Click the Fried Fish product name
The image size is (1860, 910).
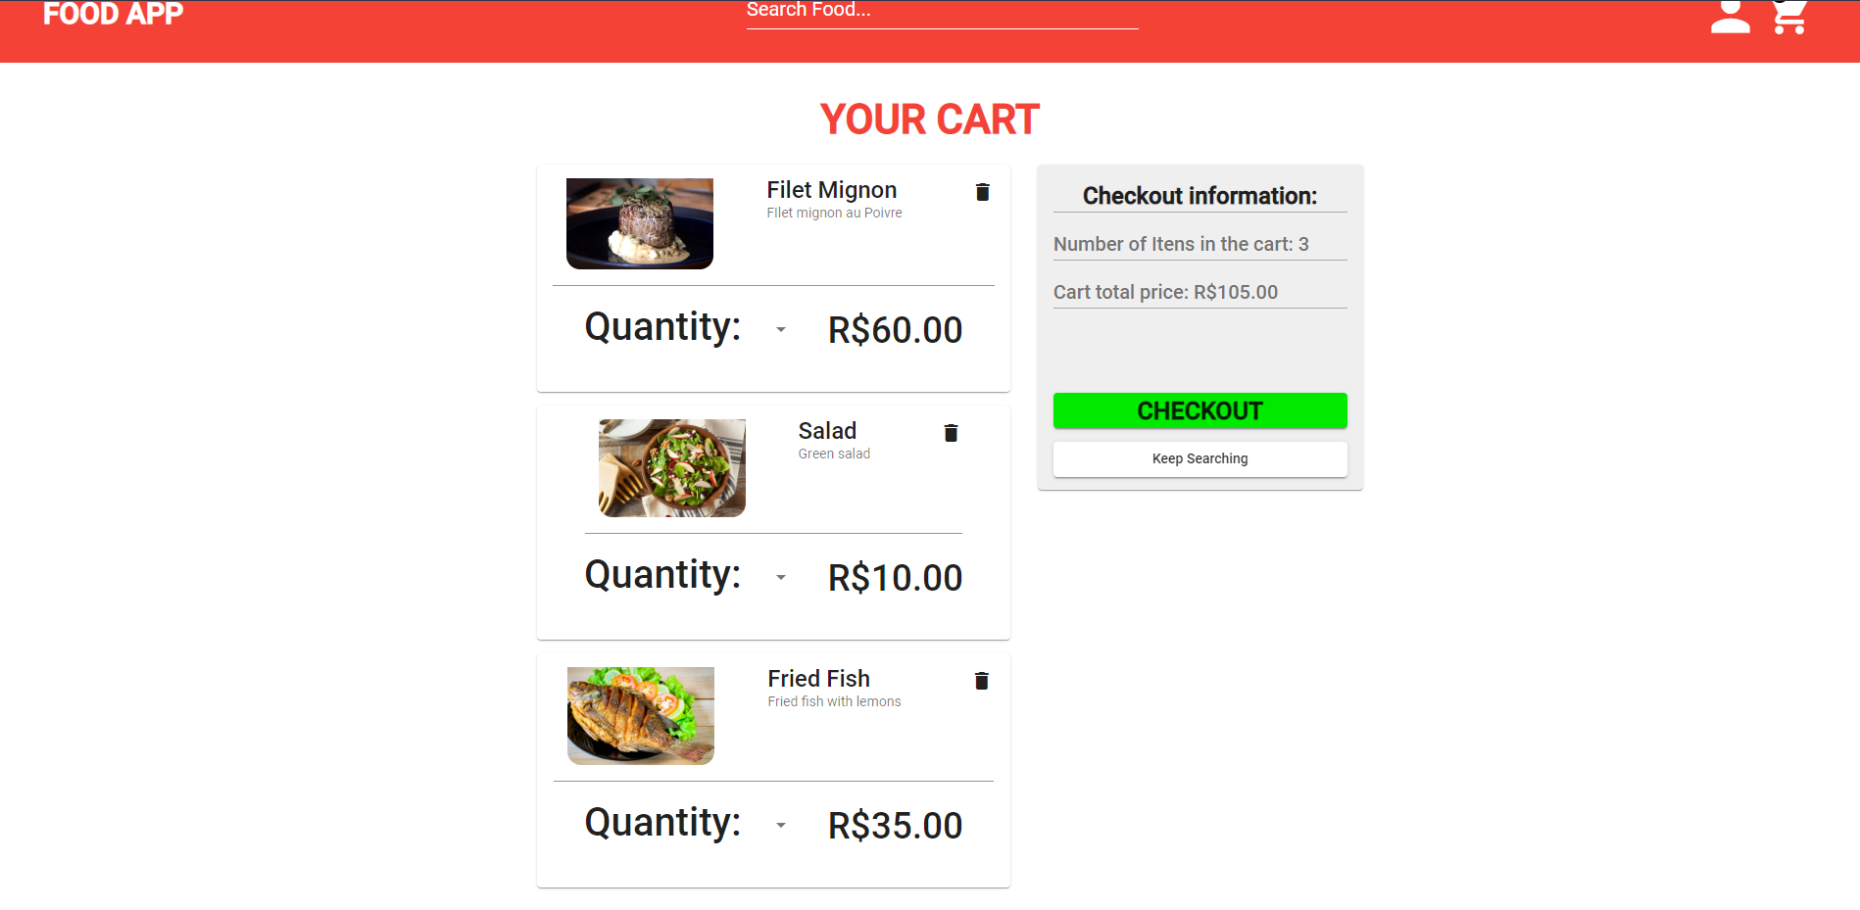(x=818, y=678)
